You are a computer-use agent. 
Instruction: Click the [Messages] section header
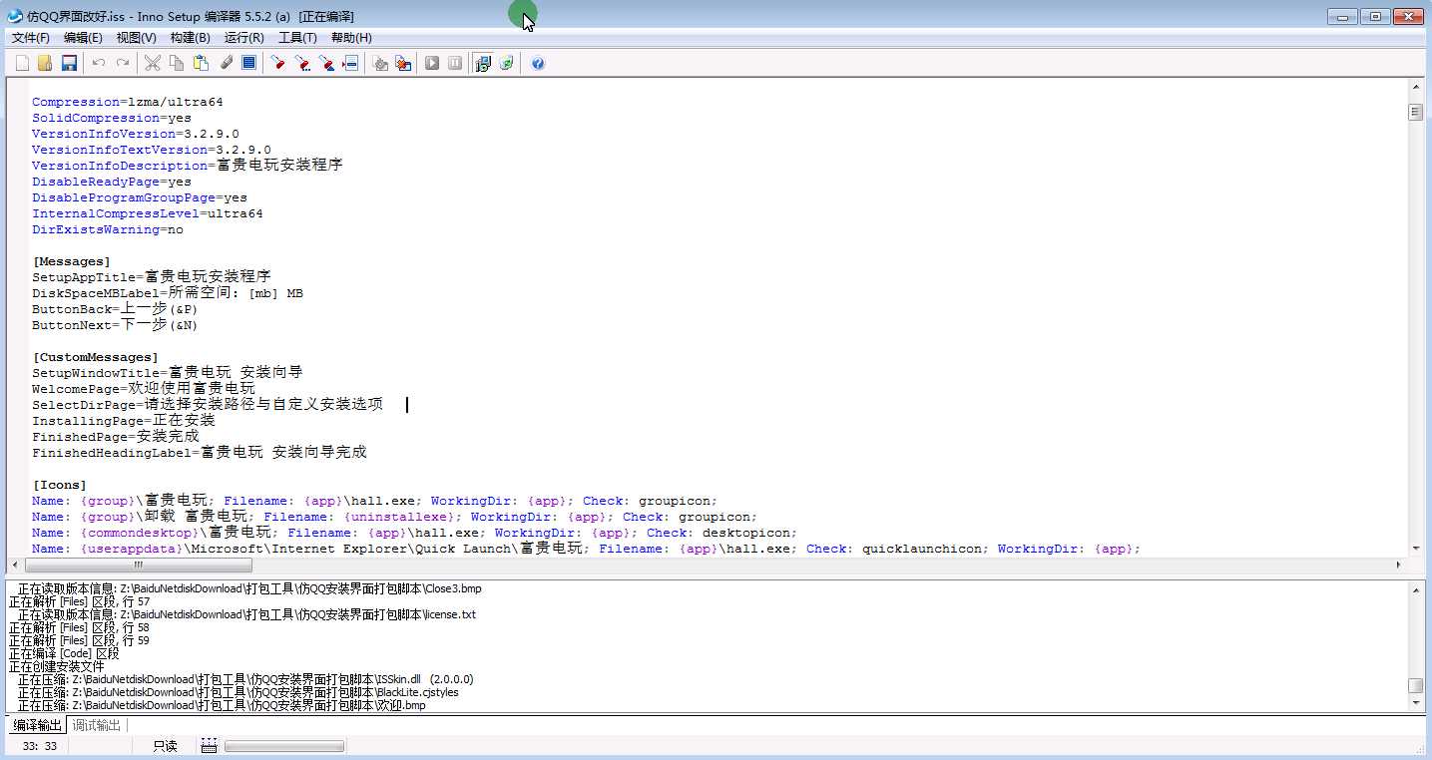tap(72, 261)
